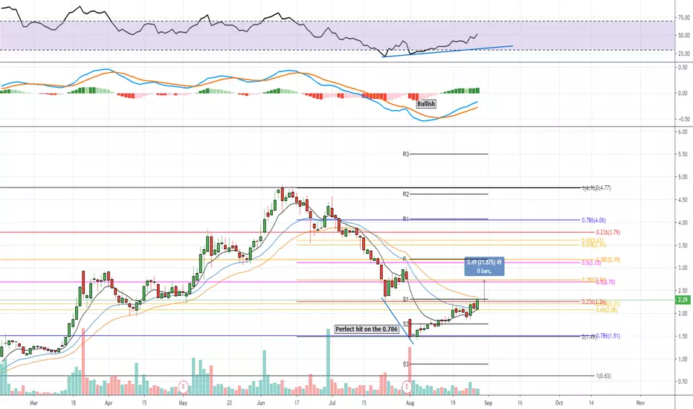Select the R2 pivot label

pyautogui.click(x=406, y=194)
